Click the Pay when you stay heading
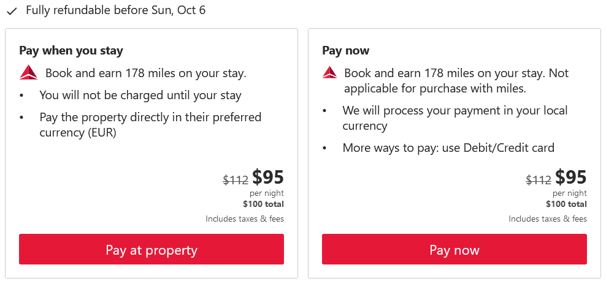This screenshot has height=281, width=606. tap(71, 51)
